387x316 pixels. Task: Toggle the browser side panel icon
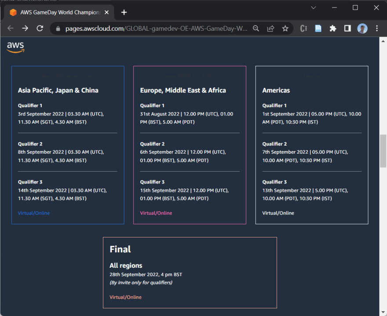click(x=347, y=29)
